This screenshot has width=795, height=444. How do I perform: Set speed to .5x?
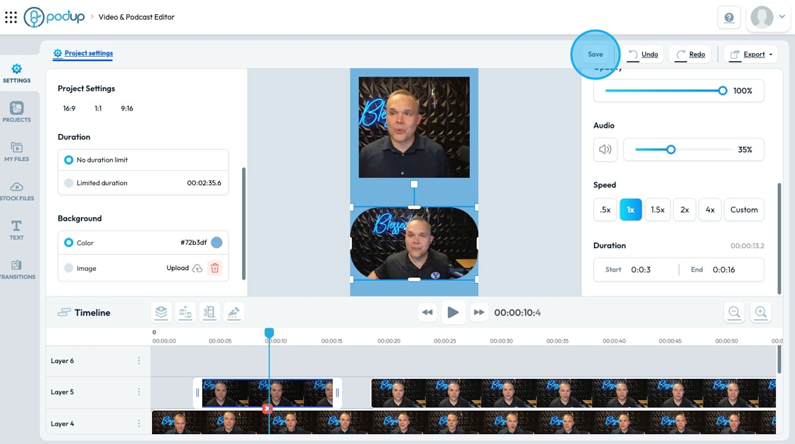(x=605, y=210)
